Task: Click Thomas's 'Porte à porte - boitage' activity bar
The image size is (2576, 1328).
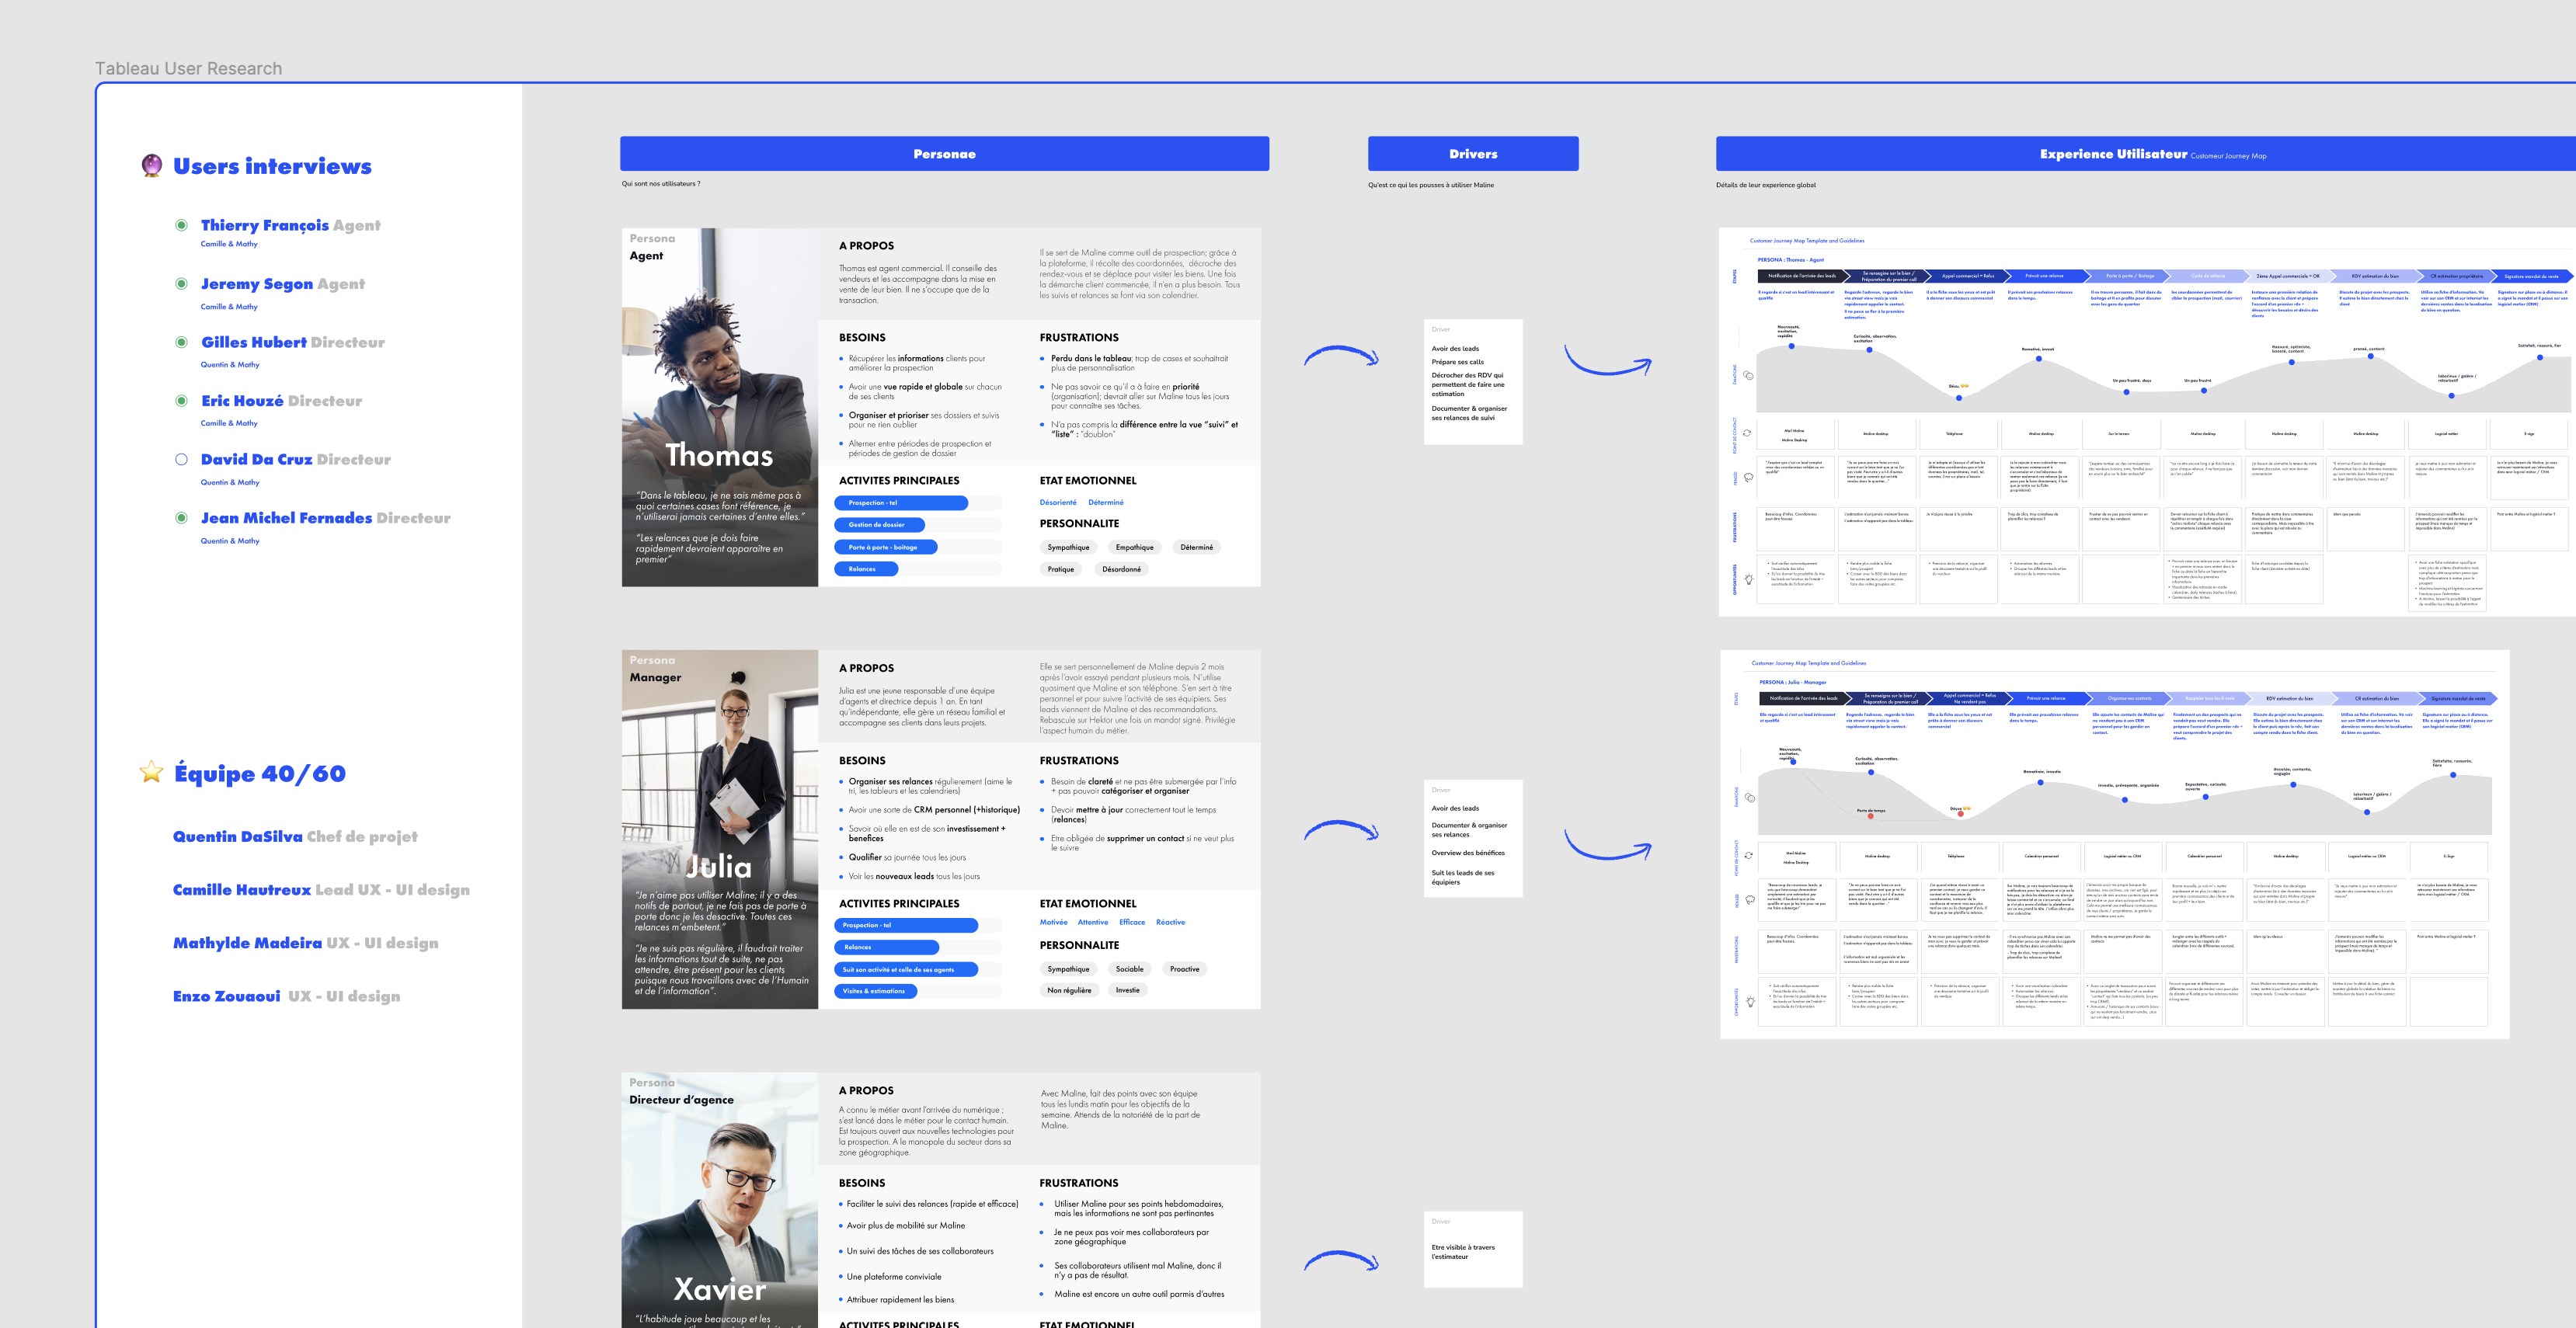Action: tap(886, 547)
